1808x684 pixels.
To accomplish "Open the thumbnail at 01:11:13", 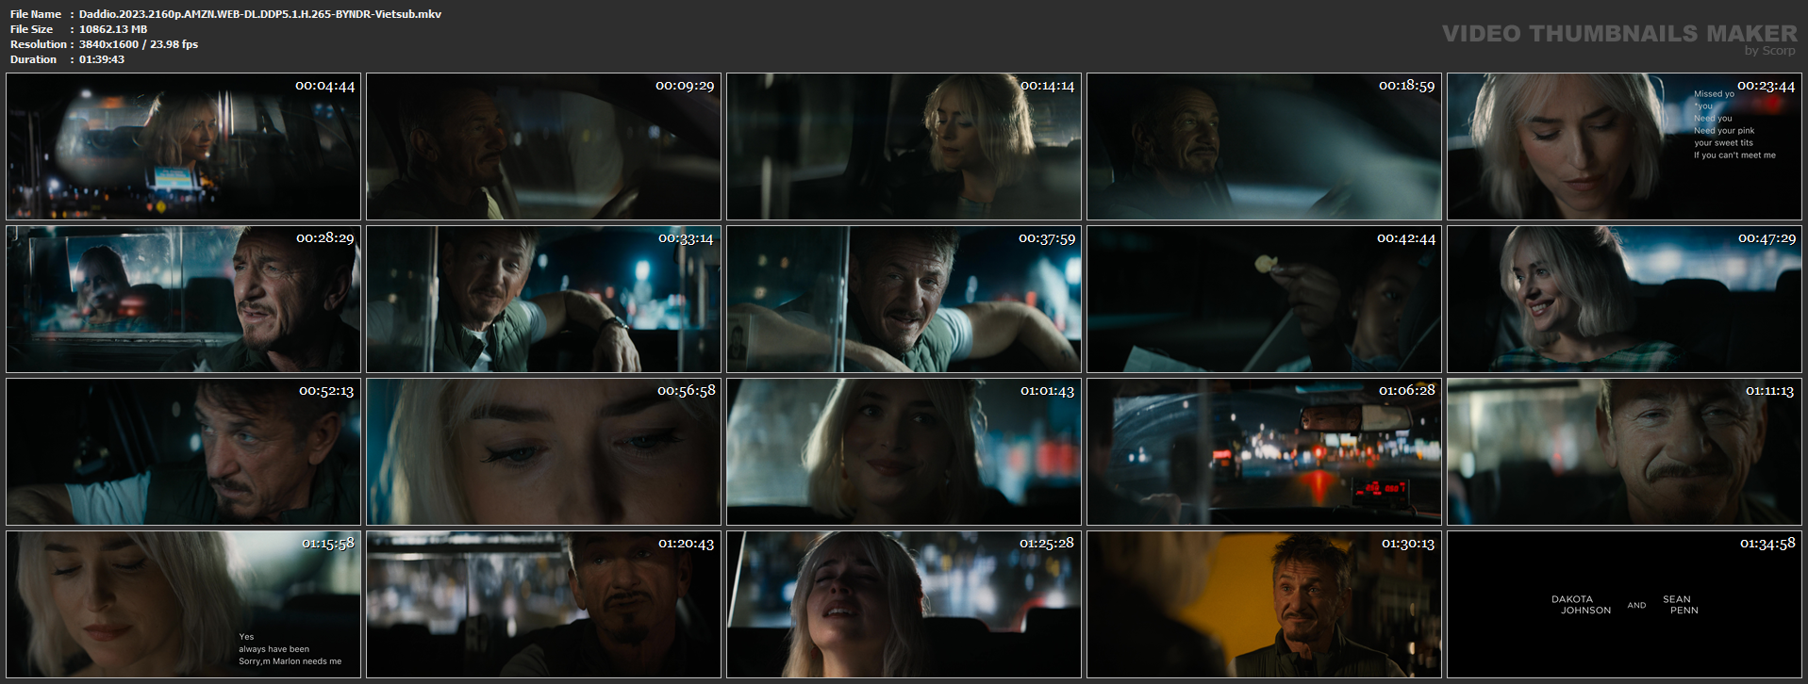I will click(1624, 451).
